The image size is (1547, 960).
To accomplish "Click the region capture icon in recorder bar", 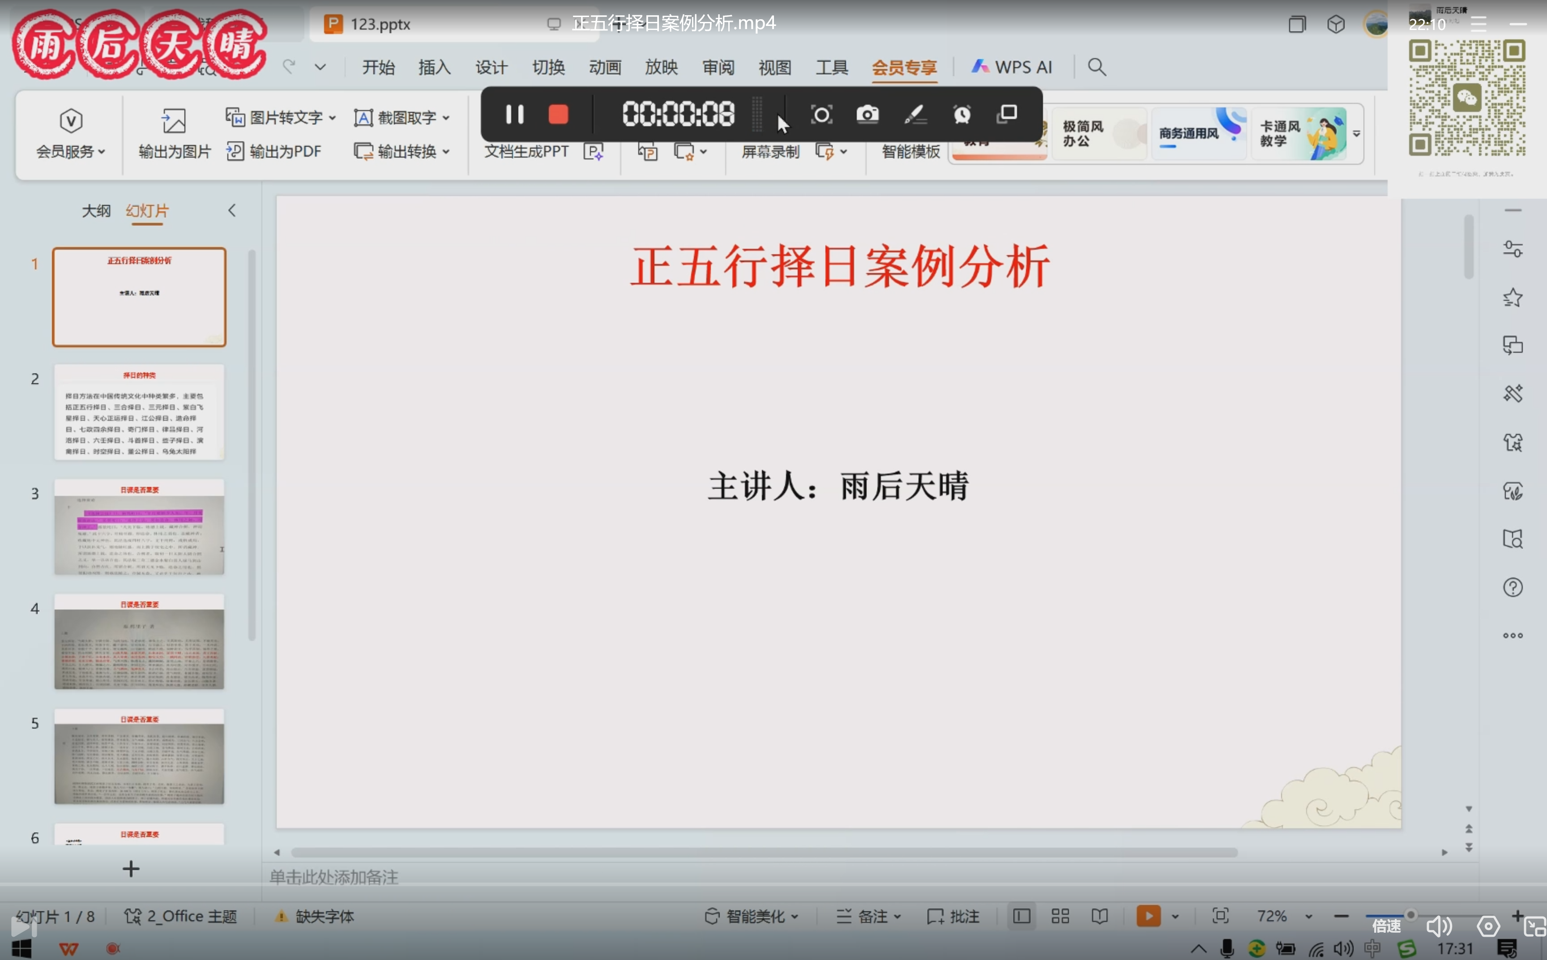I will [x=821, y=115].
